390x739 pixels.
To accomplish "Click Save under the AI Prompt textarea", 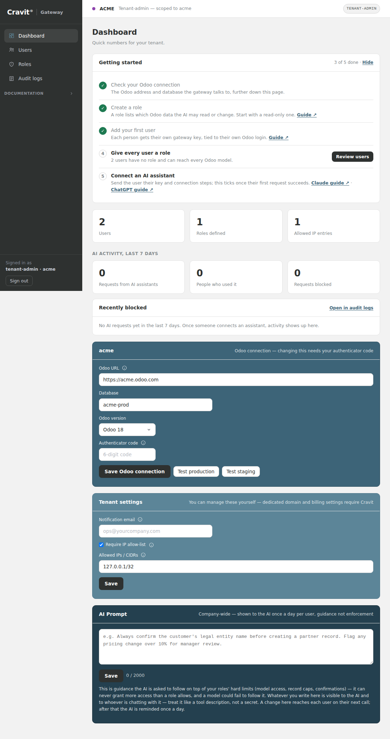I will pyautogui.click(x=111, y=676).
